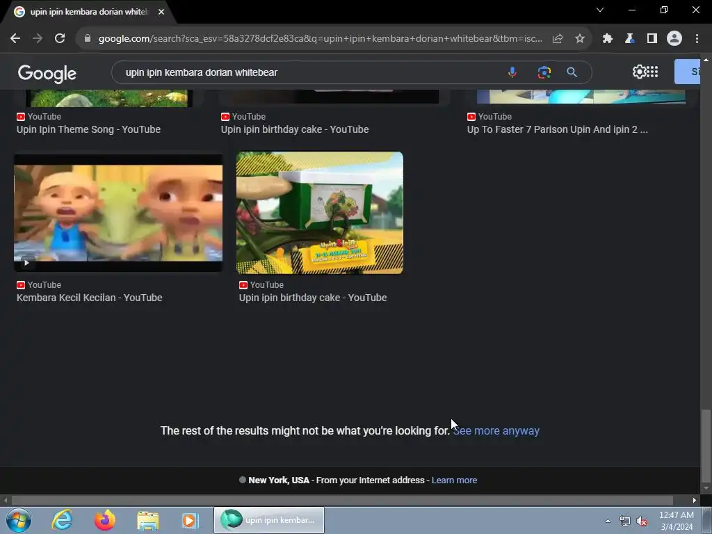This screenshot has height=534, width=712.
Task: Open the Windows Start menu
Action: click(x=19, y=520)
